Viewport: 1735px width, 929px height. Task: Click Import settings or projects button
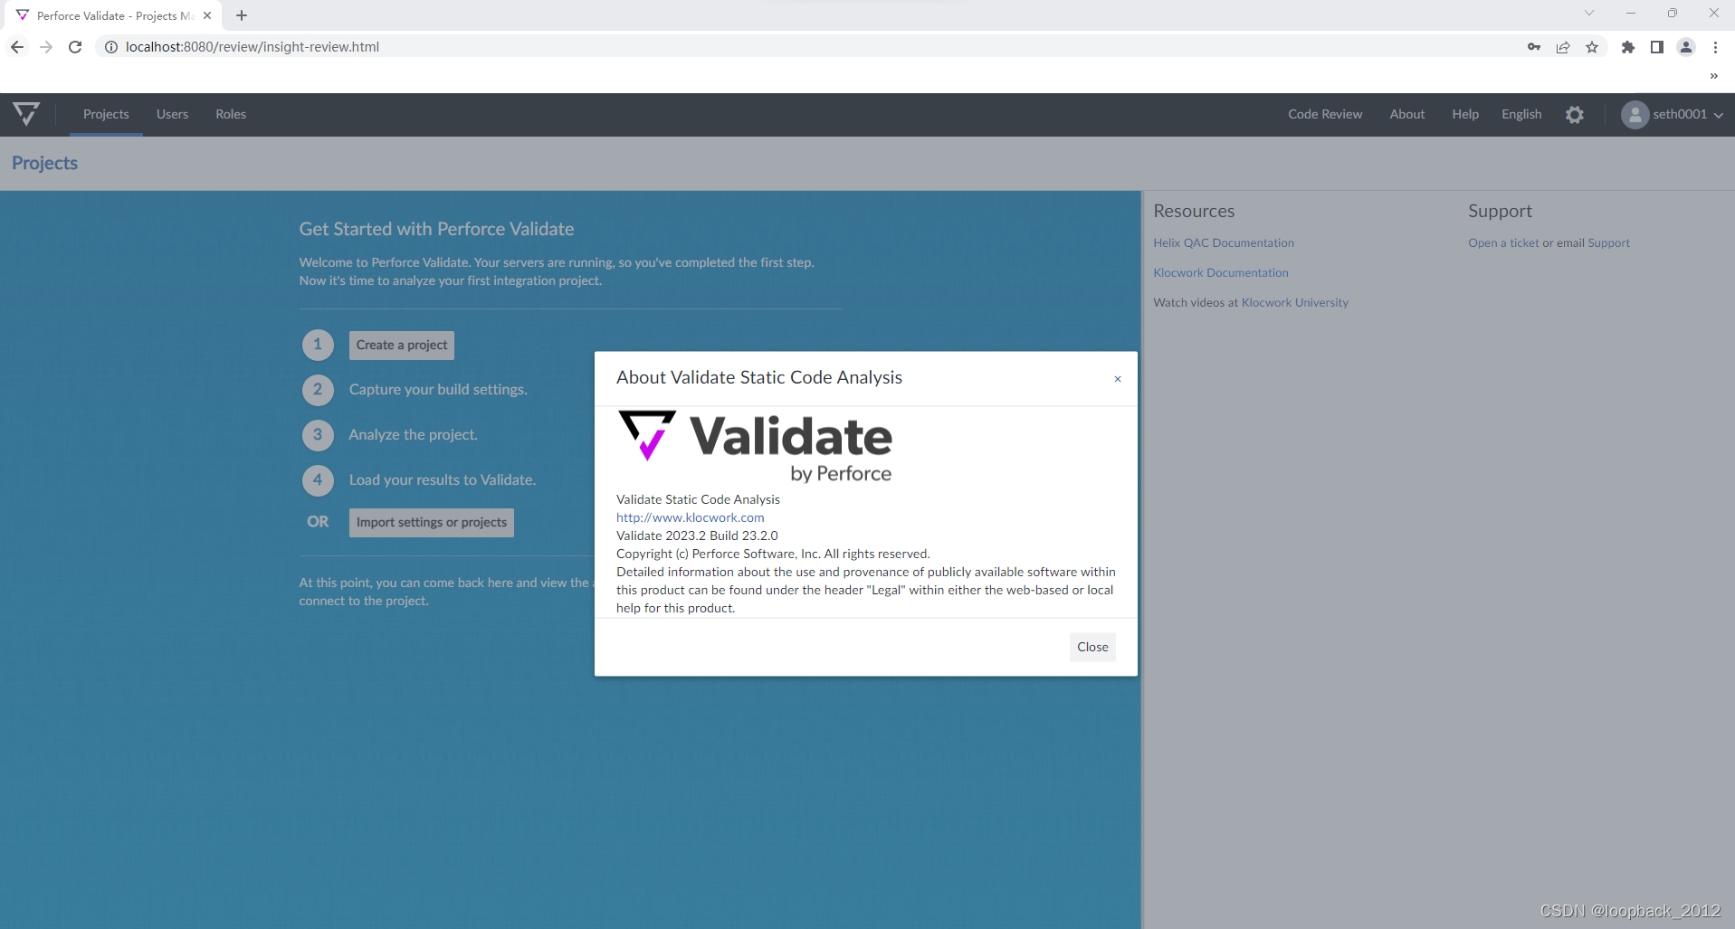click(432, 522)
